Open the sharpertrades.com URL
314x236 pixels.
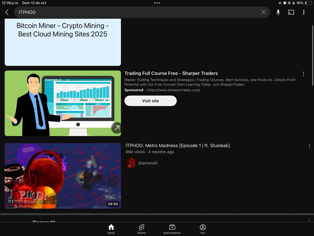[174, 90]
